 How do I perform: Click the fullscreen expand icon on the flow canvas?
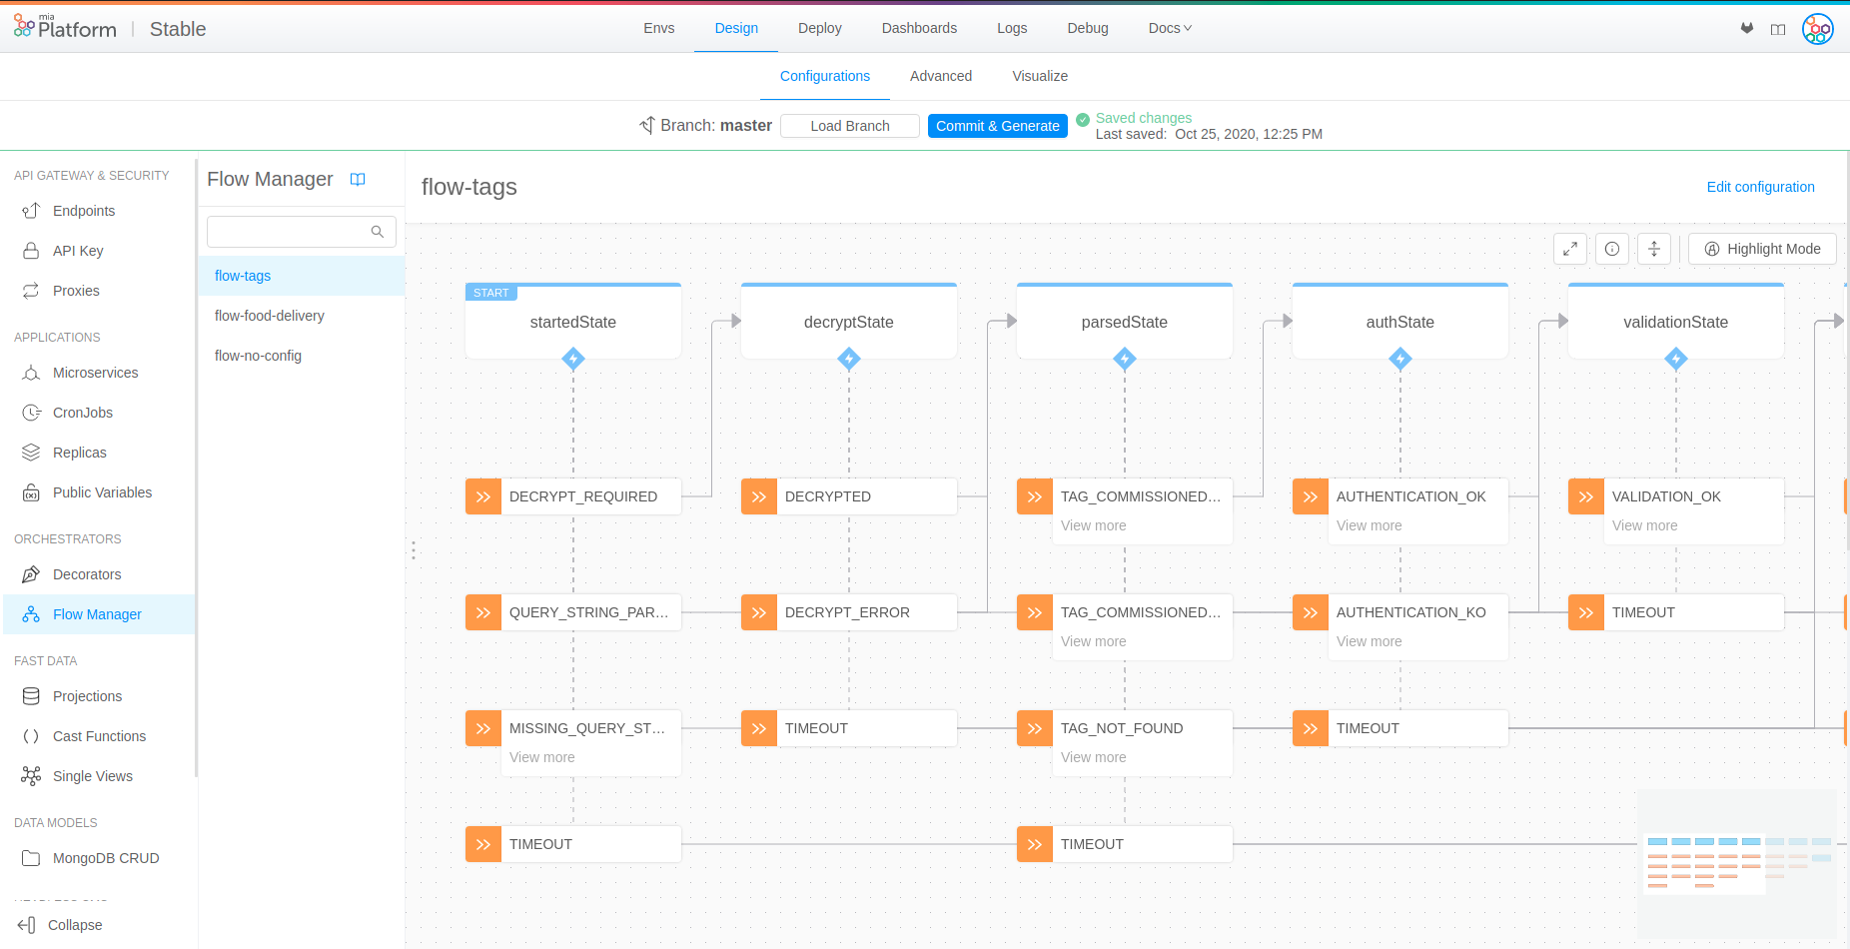pyautogui.click(x=1569, y=249)
